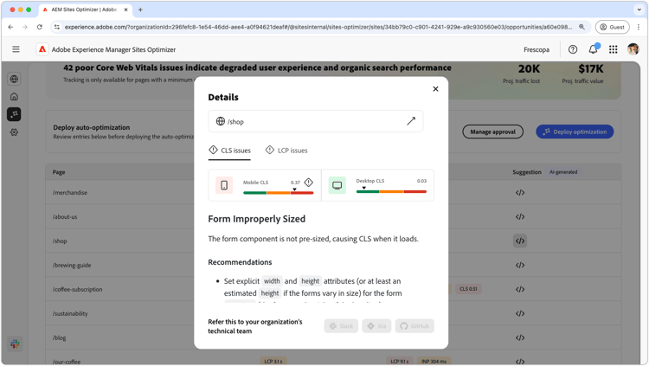
Task: Click the /shop URL field
Action: click(315, 121)
